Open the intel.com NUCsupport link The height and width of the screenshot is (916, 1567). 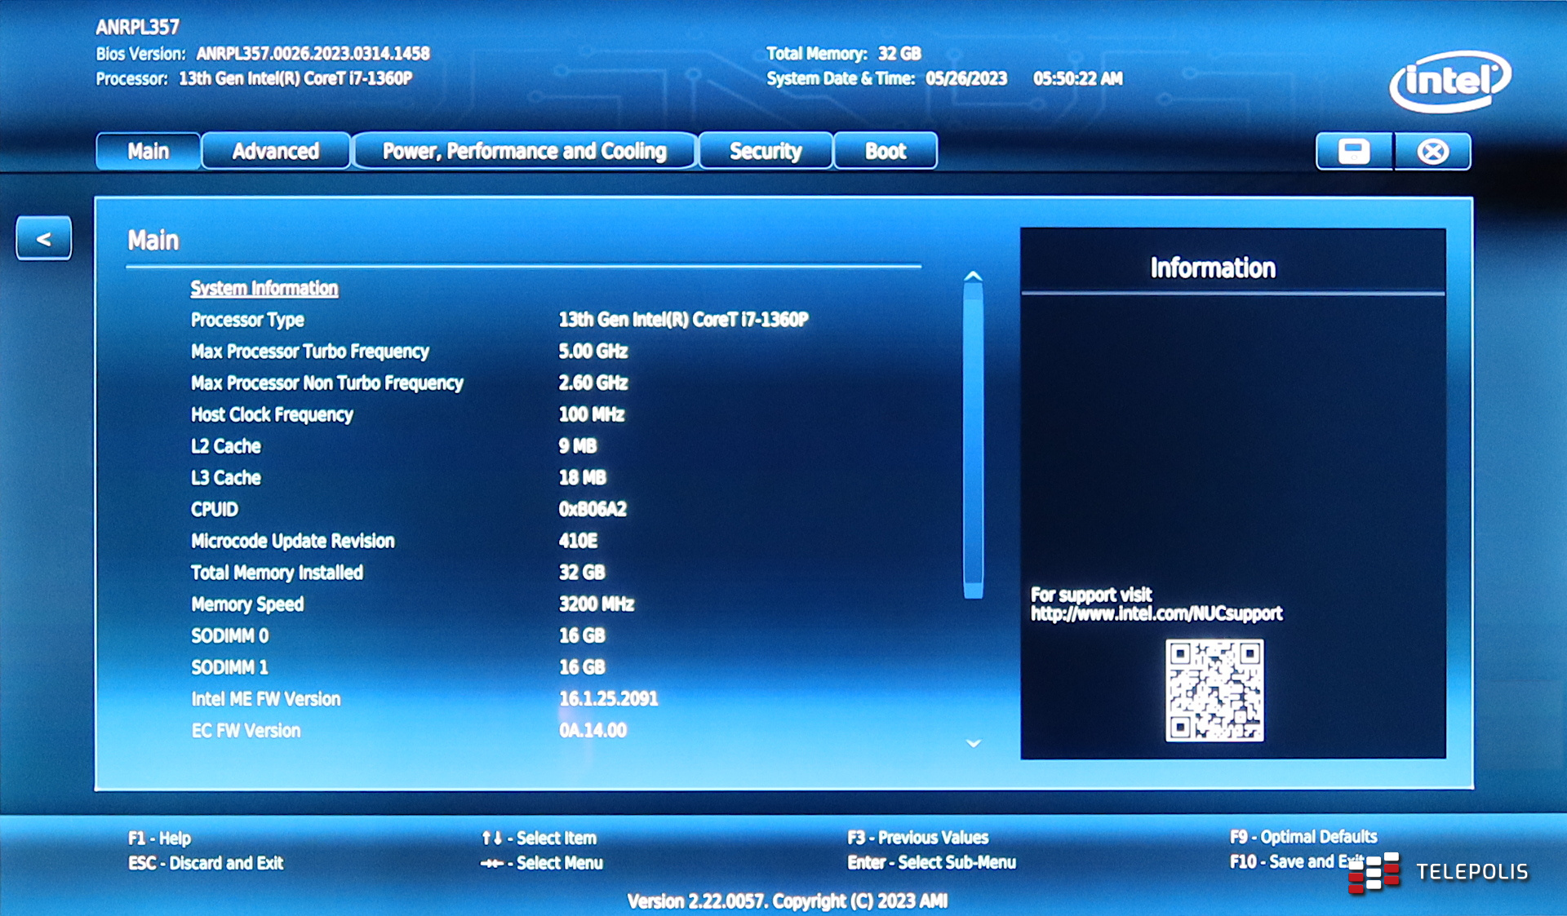1156,613
